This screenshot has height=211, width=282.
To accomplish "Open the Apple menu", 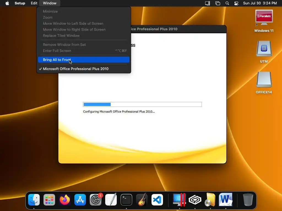I will tap(7, 3).
